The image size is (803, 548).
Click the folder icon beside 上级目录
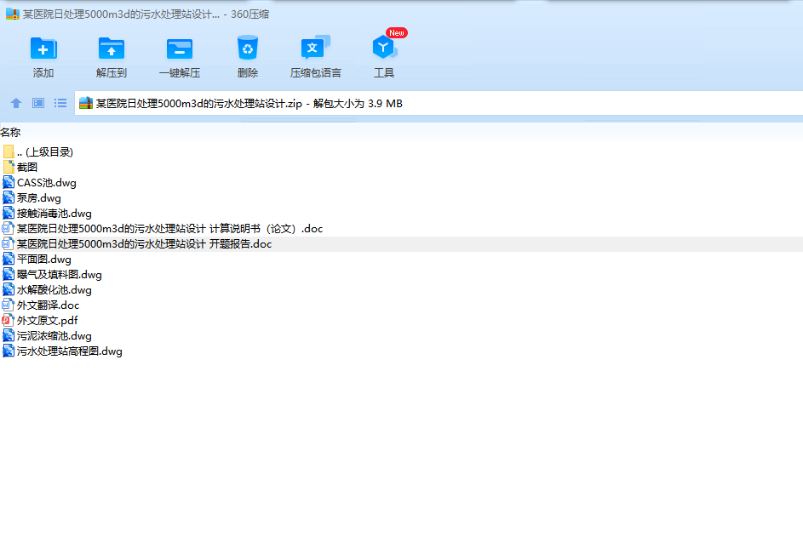9,151
